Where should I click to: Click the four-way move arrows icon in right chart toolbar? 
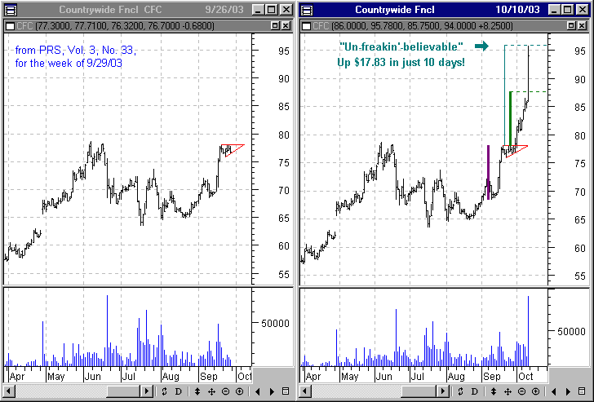coord(508,391)
